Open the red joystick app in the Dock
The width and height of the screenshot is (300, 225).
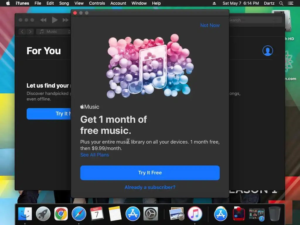coord(238,214)
